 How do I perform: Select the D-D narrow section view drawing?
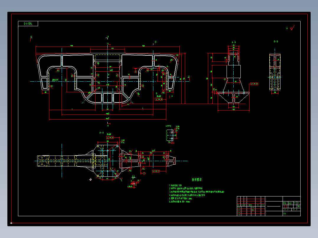pyautogui.click(x=275, y=72)
